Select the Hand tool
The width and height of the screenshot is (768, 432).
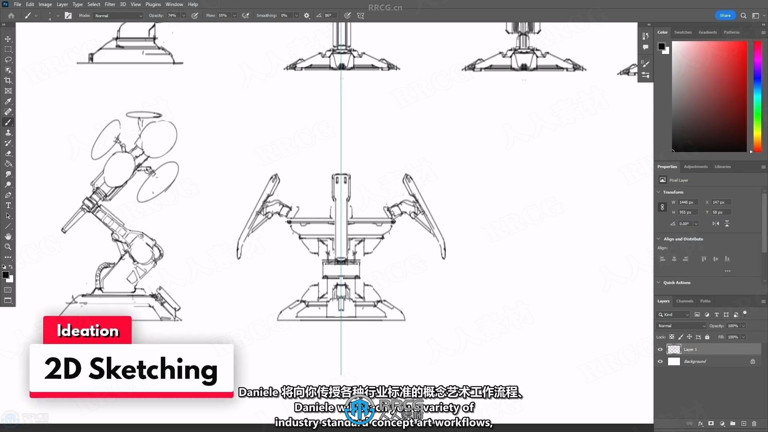pyautogui.click(x=8, y=236)
